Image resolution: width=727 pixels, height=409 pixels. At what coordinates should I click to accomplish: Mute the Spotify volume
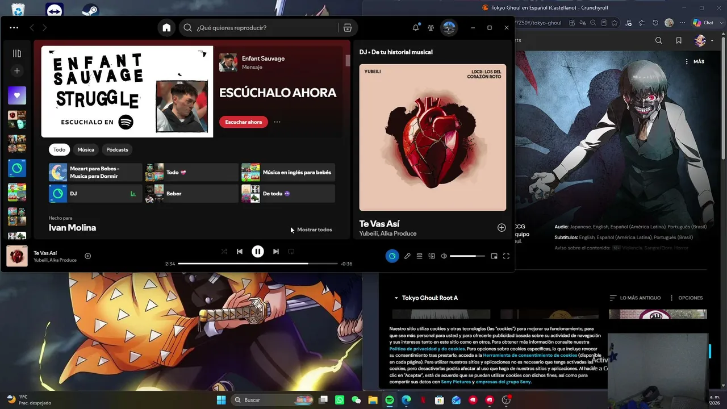[x=444, y=256]
